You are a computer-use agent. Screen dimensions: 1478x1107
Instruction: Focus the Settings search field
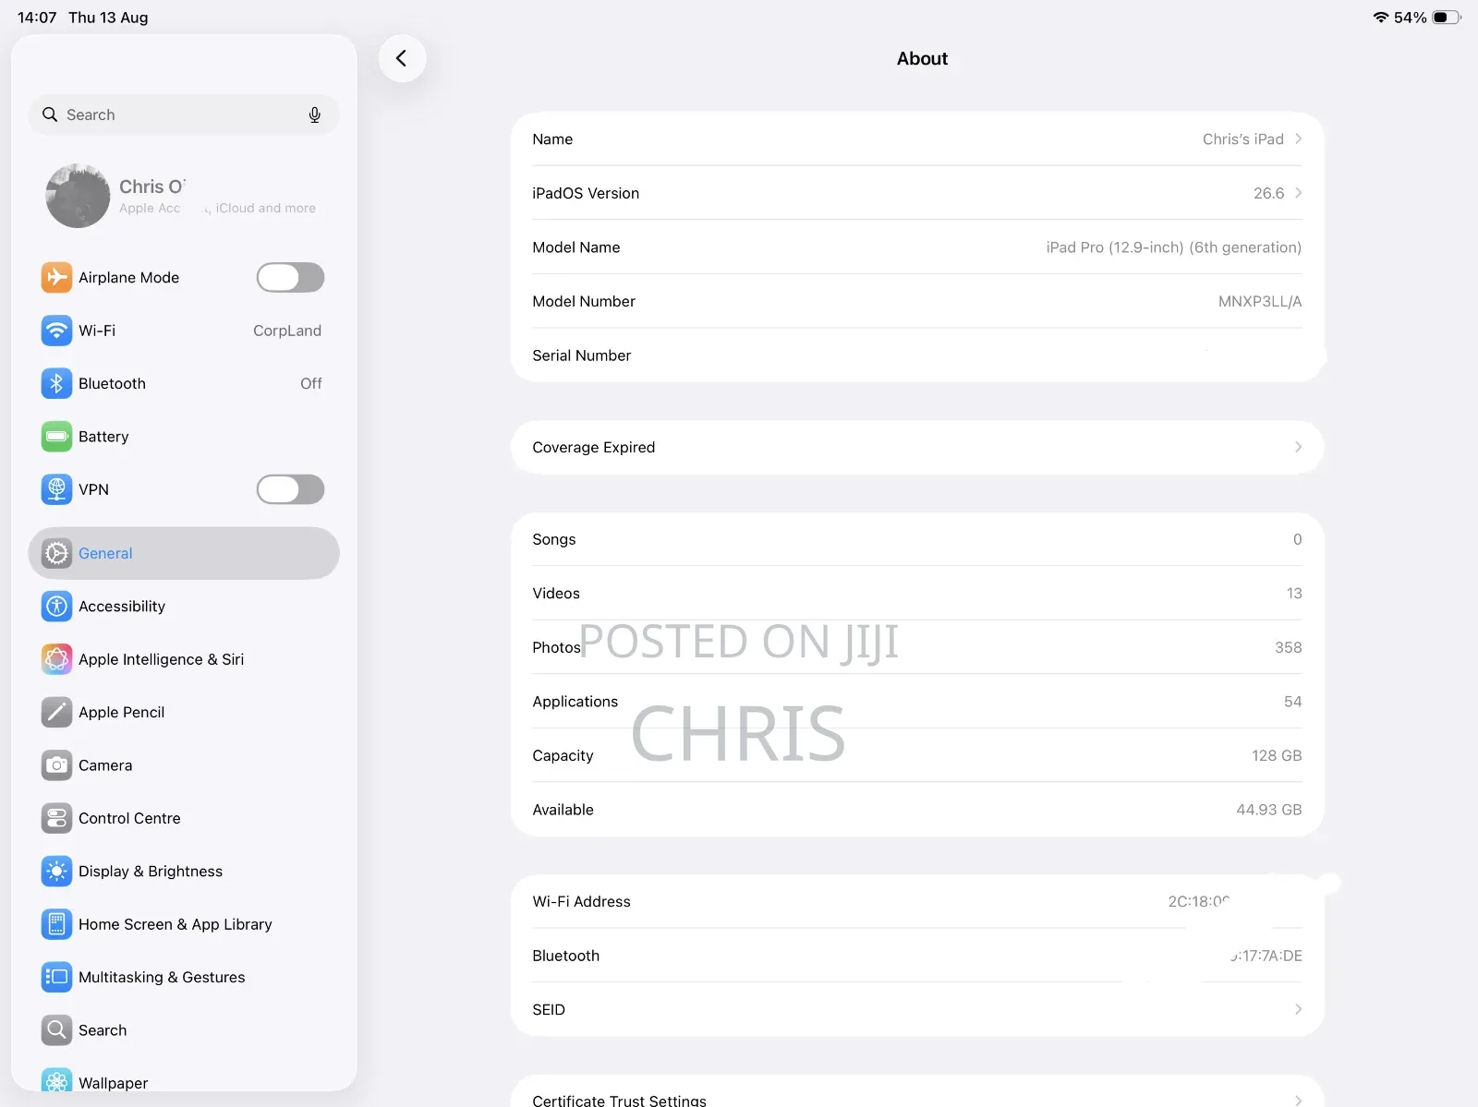click(x=184, y=114)
